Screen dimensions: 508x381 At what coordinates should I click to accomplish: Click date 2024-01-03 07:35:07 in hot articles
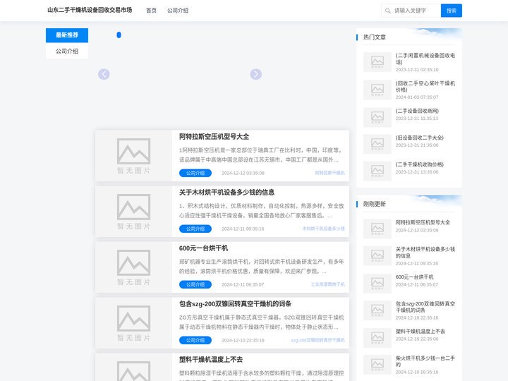point(417,97)
